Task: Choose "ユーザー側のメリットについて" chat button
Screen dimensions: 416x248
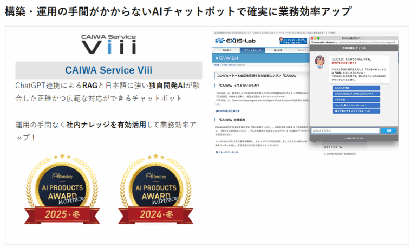Action: 356,105
